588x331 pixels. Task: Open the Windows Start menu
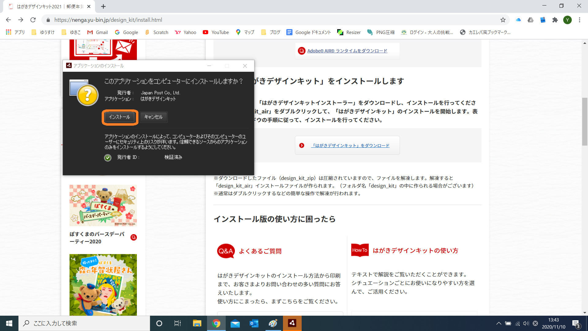9,323
